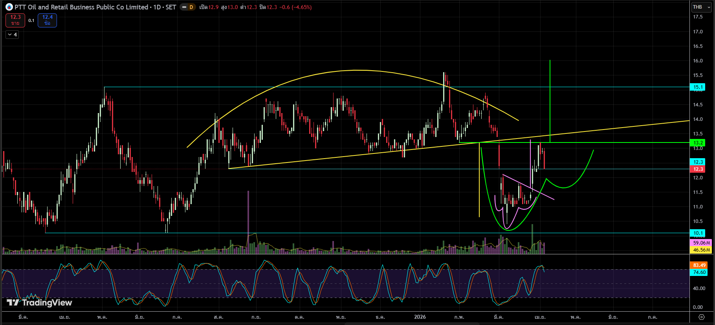
Task: Click the cyan 10.1 price label
Action: pyautogui.click(x=698, y=233)
